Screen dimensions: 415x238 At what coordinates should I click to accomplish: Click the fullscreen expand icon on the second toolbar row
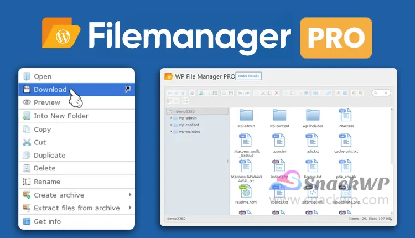tap(185, 101)
